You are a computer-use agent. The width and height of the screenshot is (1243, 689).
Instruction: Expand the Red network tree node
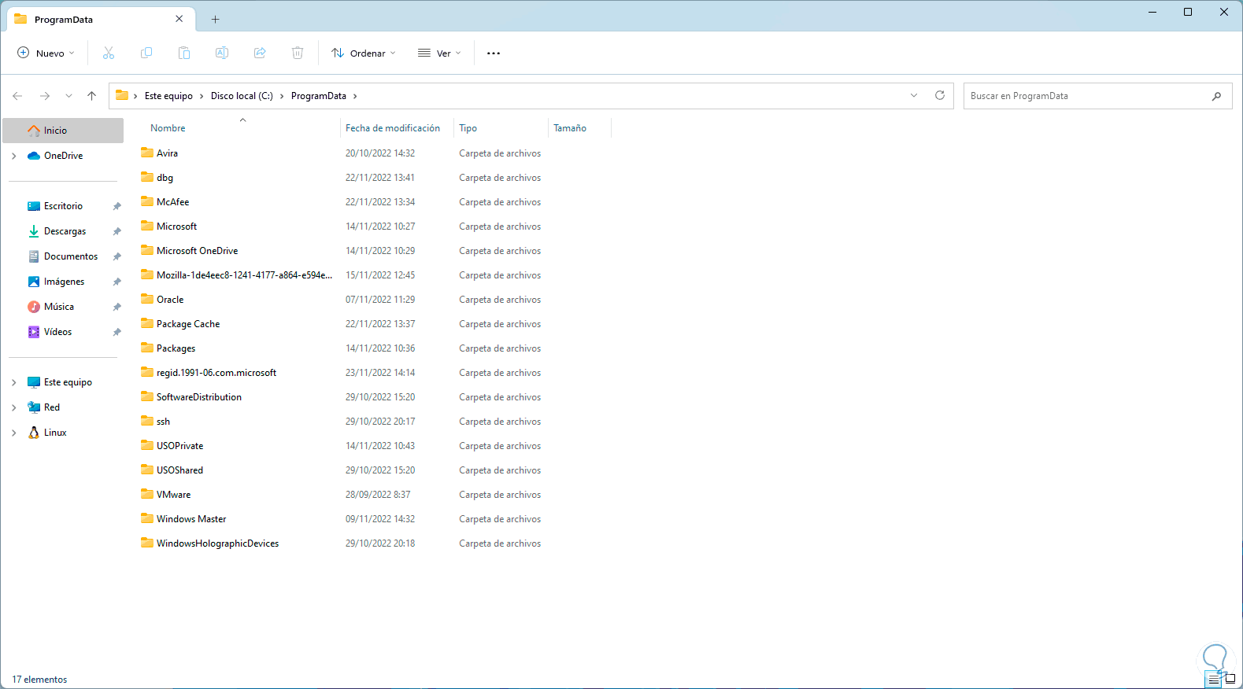click(x=14, y=407)
